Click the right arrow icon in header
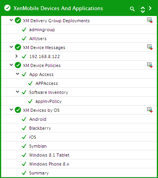The image size is (158, 178). pos(150,8)
